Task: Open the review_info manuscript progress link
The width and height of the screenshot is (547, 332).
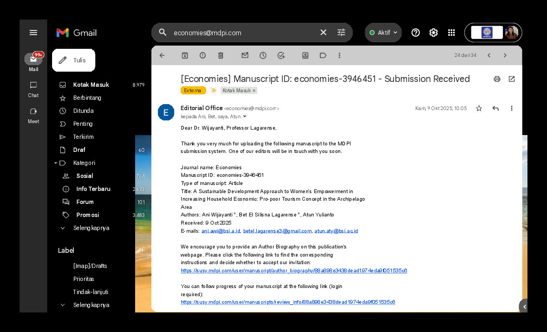Action: (288, 302)
